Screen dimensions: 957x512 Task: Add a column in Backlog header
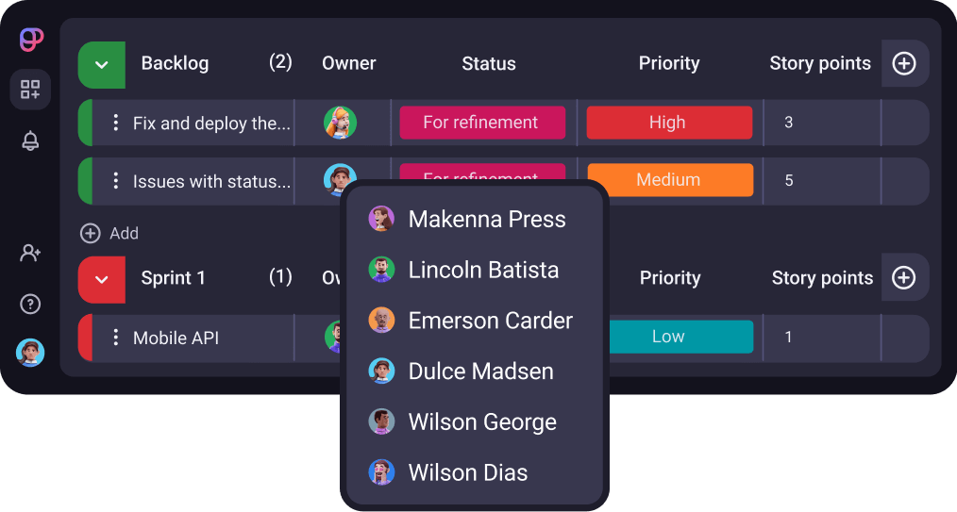point(904,63)
